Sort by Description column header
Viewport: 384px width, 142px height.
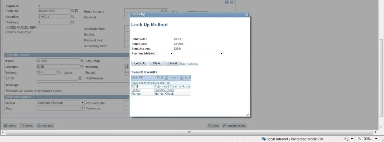(x=162, y=83)
